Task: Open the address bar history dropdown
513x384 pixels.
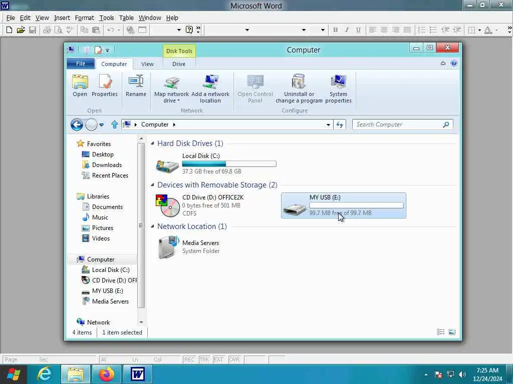Action: (328, 124)
